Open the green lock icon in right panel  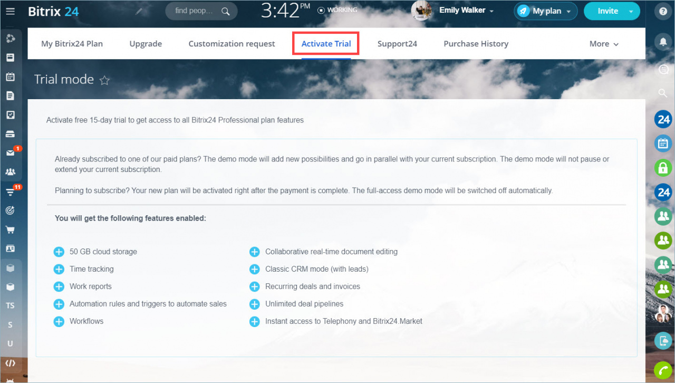pyautogui.click(x=663, y=168)
